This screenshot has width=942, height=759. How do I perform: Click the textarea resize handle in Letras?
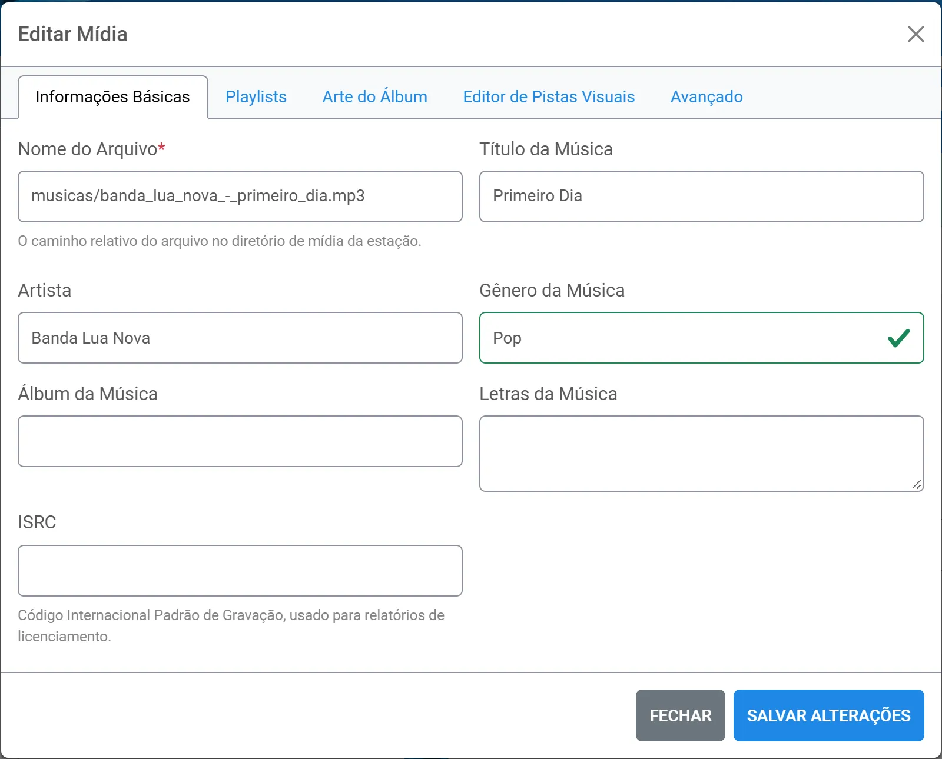917,484
